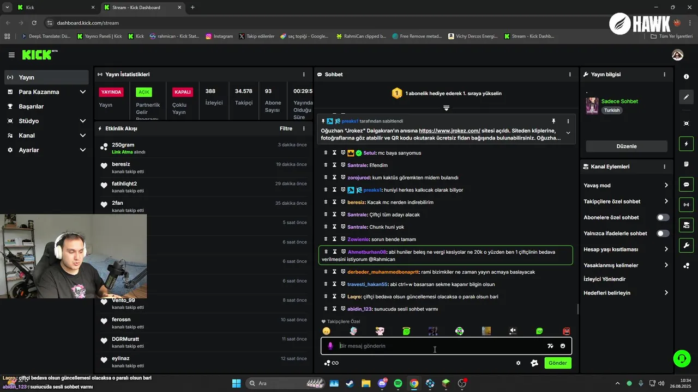The image size is (698, 392).
Task: Open the Yayın bilgisi panel options menu
Action: 664,74
